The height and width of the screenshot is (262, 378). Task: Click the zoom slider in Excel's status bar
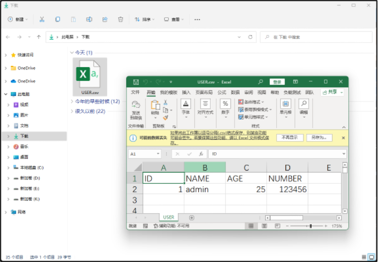306,226
